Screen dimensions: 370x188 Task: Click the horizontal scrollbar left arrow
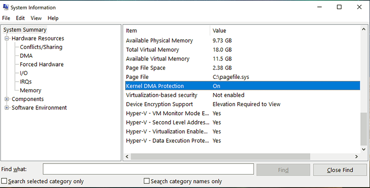point(127,157)
